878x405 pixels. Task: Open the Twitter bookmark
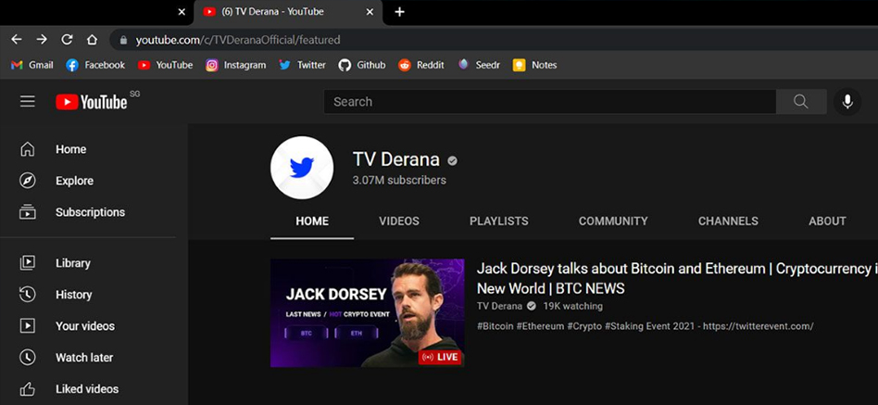(x=302, y=65)
